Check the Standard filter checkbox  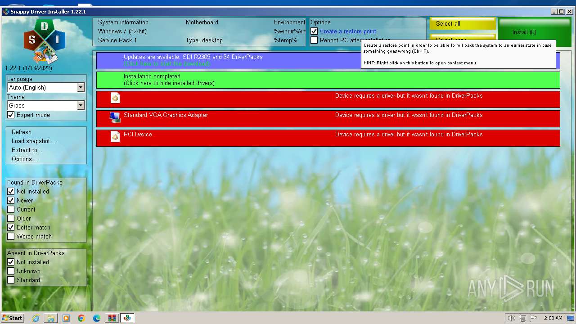11,280
